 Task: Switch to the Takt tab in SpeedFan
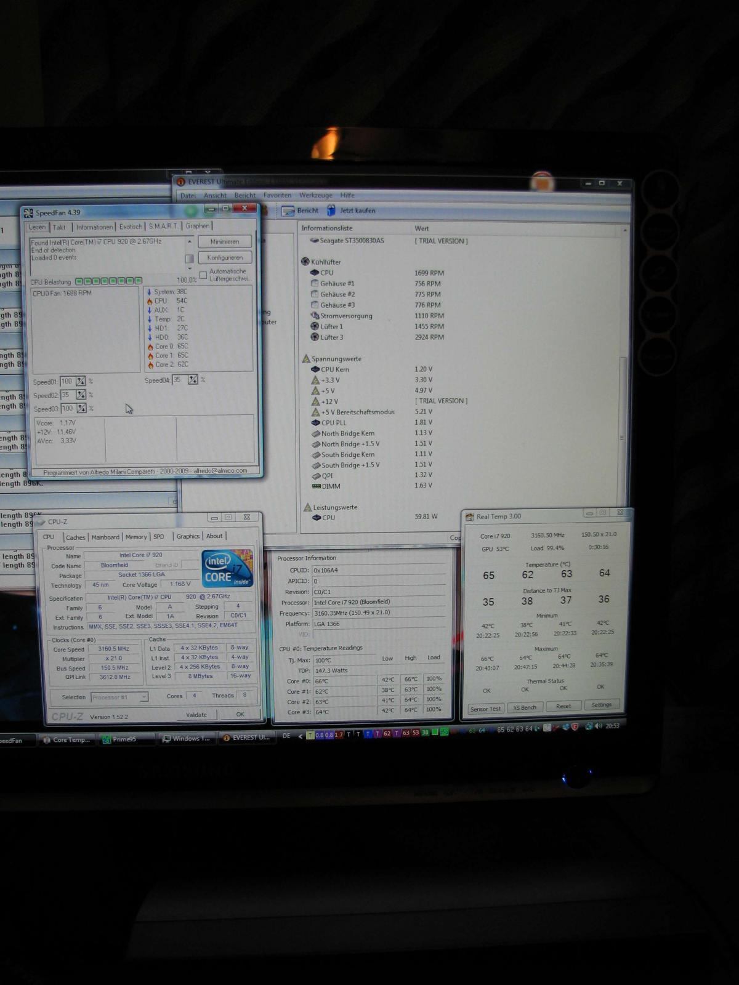tap(59, 227)
